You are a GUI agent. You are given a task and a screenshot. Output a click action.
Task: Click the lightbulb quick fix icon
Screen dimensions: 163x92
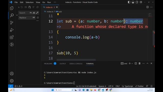(58, 14)
